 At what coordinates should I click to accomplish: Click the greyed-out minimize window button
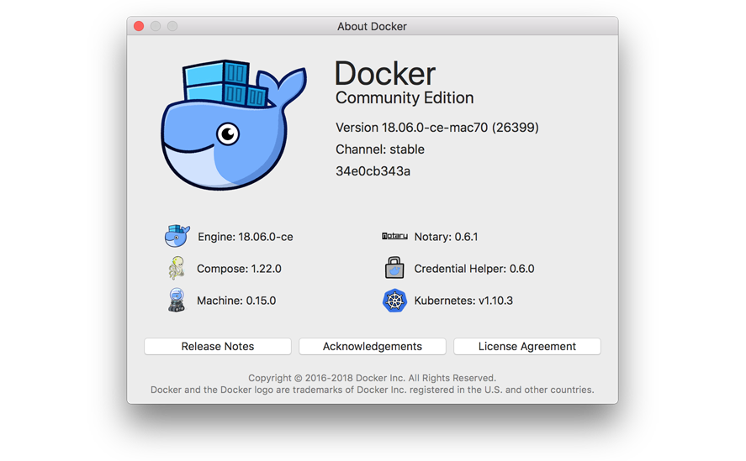[156, 26]
